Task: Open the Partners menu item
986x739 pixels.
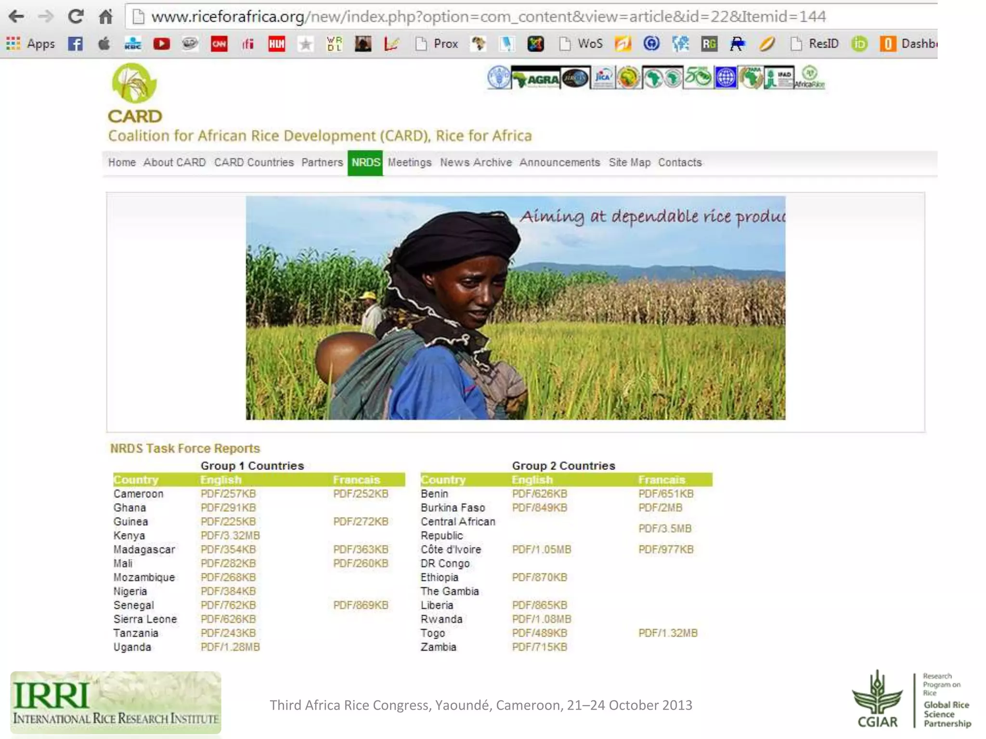Action: tap(322, 163)
